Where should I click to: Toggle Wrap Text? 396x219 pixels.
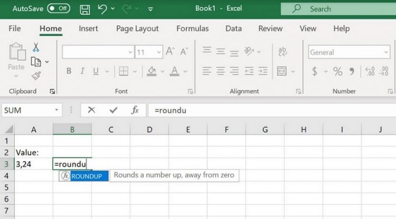coord(282,52)
